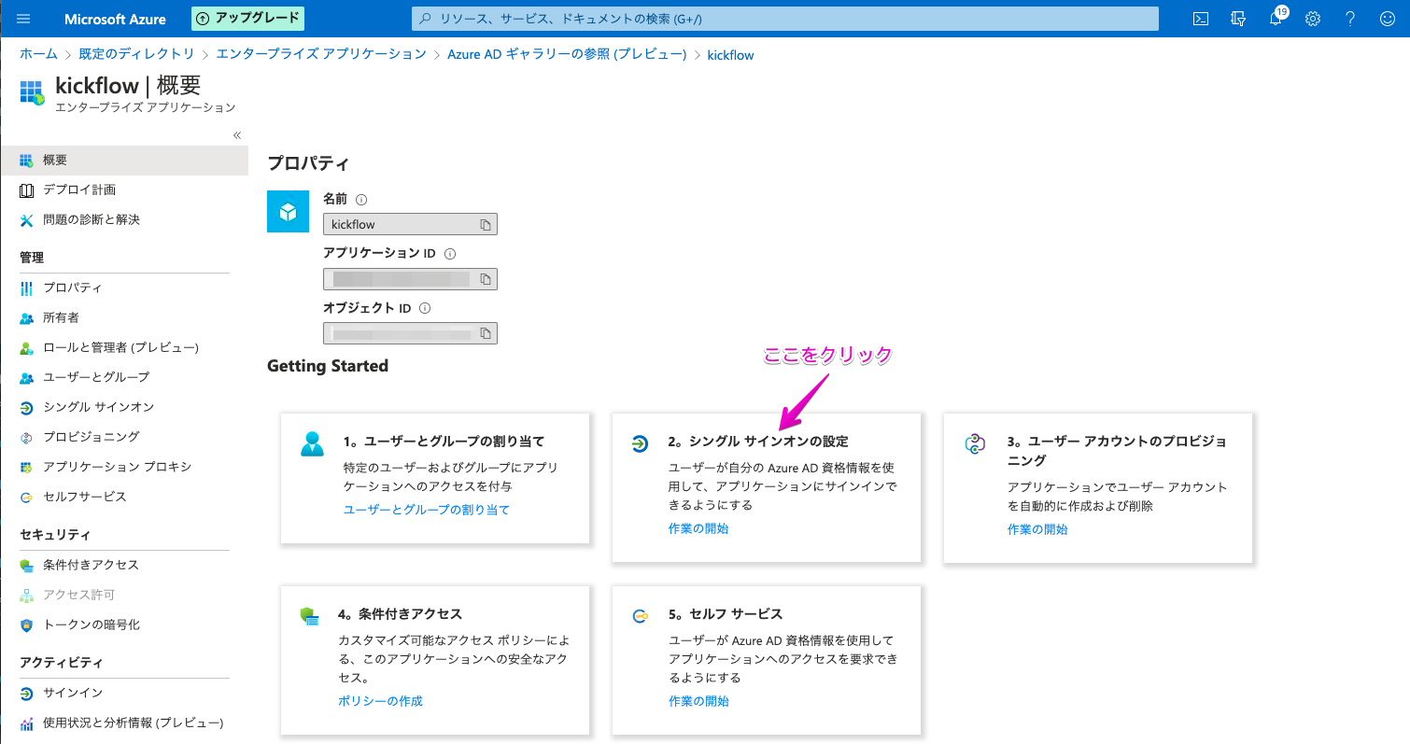Screen dimensions: 1410x744
Task: Click 作業の開始 under ユーザー アカウントのプロビジョニング
Action: click(x=1037, y=530)
